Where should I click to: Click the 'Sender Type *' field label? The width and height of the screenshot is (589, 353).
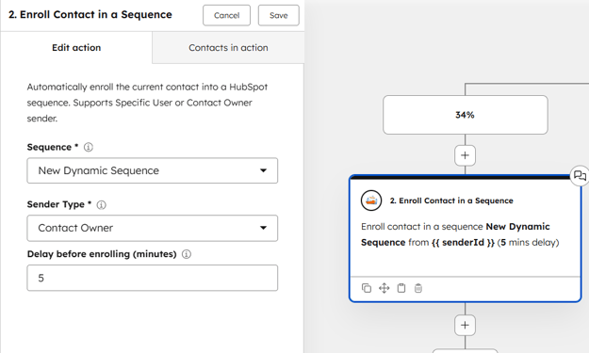59,204
